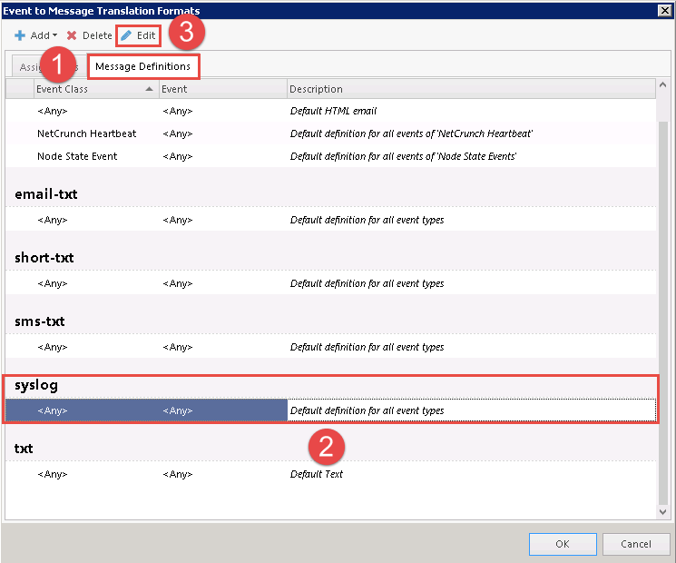Click the blue plus Add icon
The height and width of the screenshot is (563, 676).
pyautogui.click(x=20, y=35)
